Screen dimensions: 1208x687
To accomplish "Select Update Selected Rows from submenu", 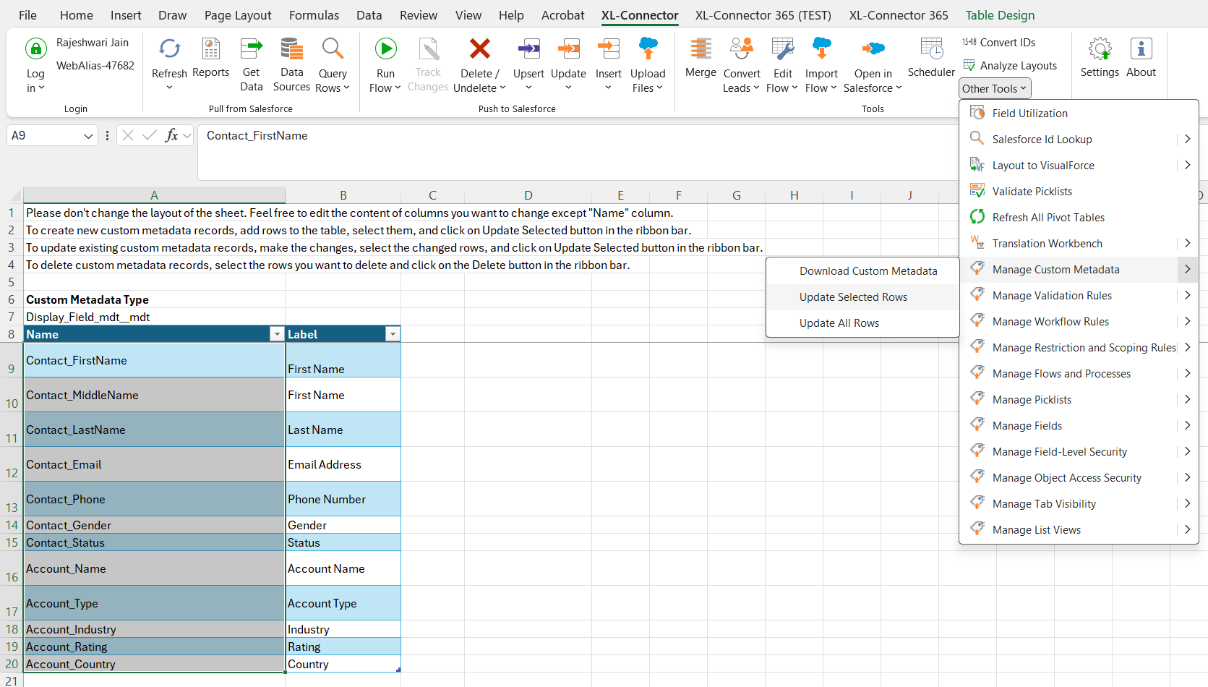I will 853,297.
